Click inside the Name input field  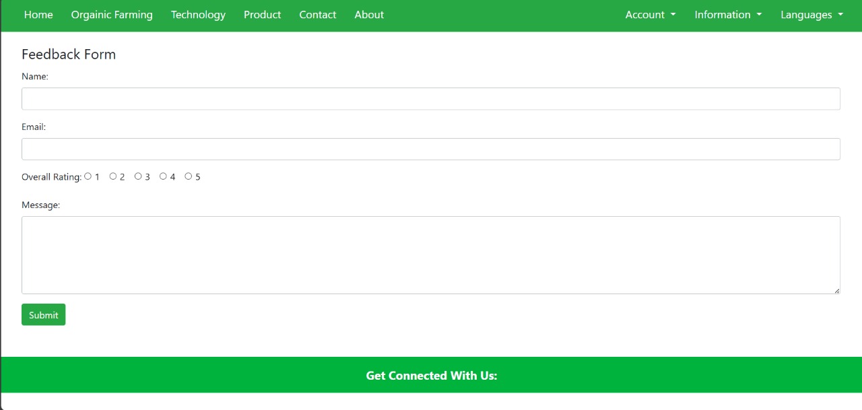pos(431,98)
